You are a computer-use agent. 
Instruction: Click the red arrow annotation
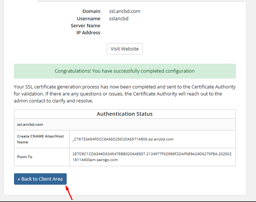click(x=69, y=192)
